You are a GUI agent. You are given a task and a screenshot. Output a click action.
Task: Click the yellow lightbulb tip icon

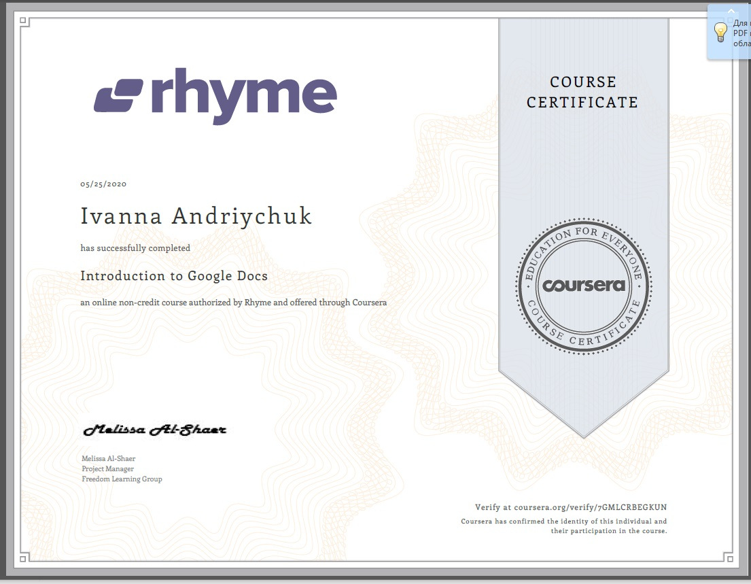coord(721,32)
